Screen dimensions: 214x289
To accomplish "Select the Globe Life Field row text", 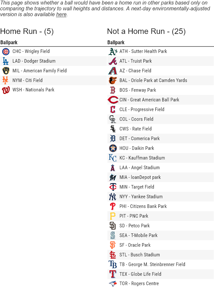I will pyautogui.click(x=140, y=274).
